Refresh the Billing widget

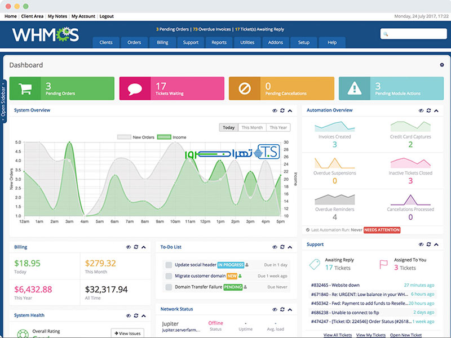tap(136, 247)
